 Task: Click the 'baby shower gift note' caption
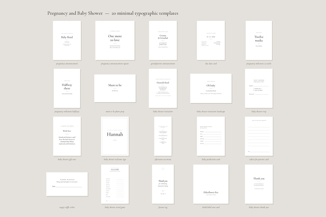tap(67, 159)
